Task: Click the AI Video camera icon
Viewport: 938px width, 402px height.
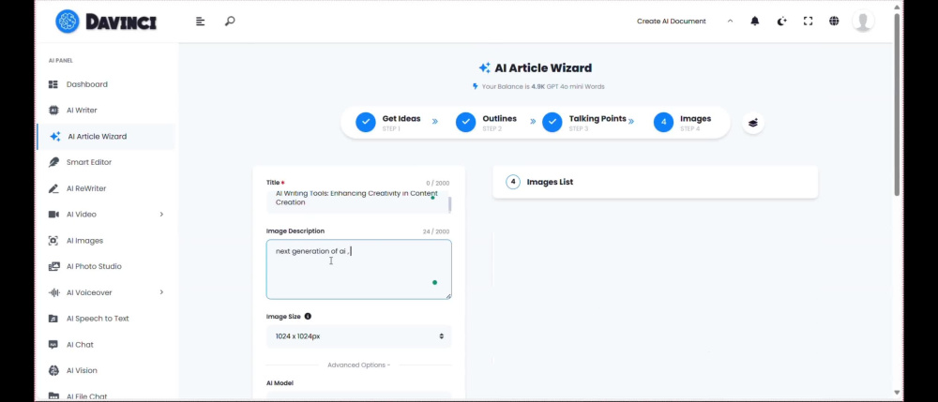Action: point(53,215)
